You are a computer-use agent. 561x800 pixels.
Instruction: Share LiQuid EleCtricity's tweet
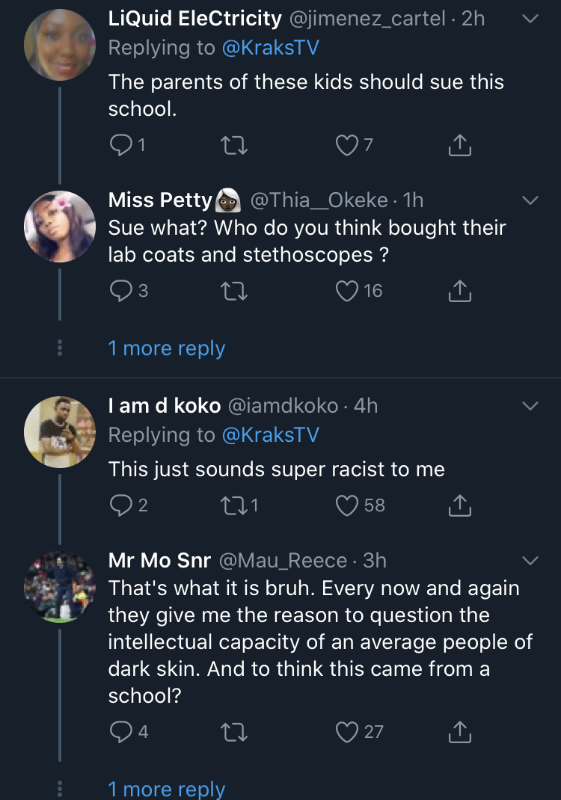(459, 146)
